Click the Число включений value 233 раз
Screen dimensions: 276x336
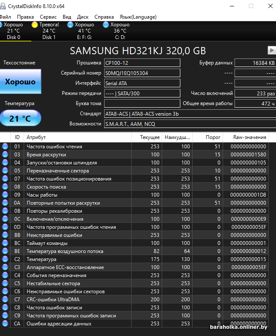pyautogui.click(x=255, y=94)
